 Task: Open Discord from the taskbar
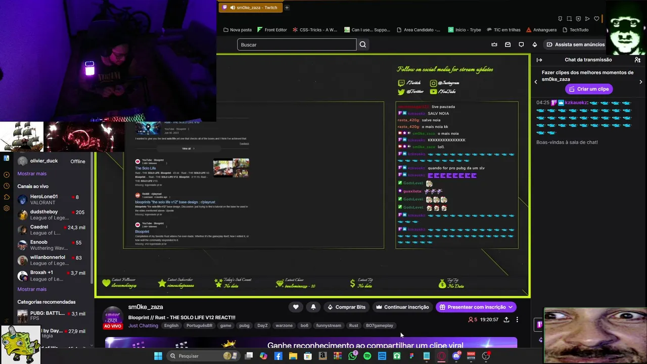click(x=456, y=356)
